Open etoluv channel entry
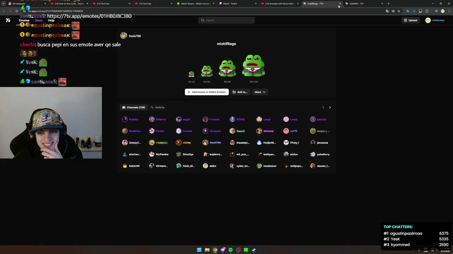This screenshot has width=453, height=254. (x=291, y=154)
